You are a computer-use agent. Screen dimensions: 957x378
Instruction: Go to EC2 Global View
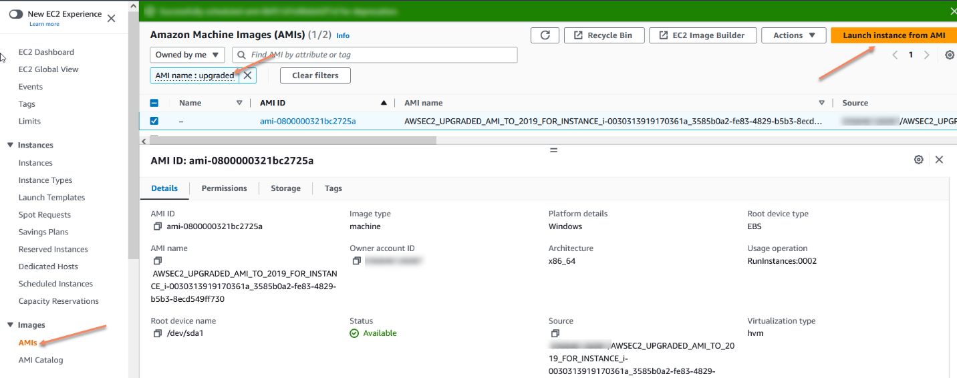(48, 69)
